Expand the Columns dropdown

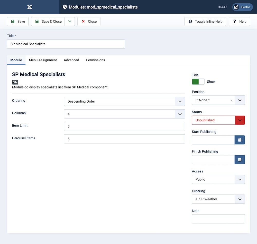tap(124, 114)
